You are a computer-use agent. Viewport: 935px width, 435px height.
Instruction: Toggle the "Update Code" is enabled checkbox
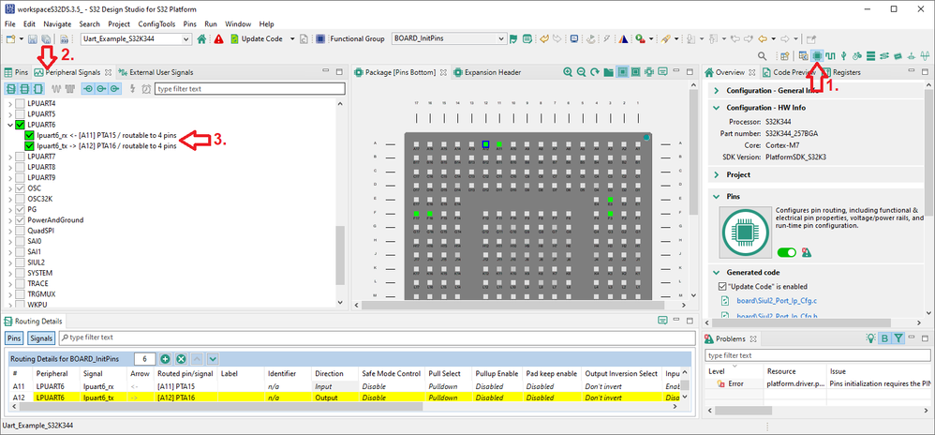[x=722, y=287]
